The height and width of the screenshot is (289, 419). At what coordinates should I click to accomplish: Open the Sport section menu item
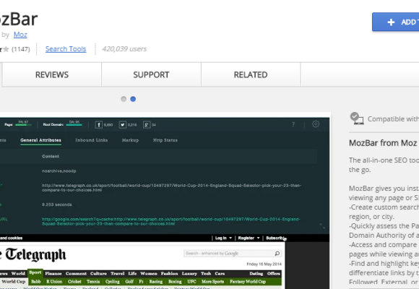coord(35,272)
